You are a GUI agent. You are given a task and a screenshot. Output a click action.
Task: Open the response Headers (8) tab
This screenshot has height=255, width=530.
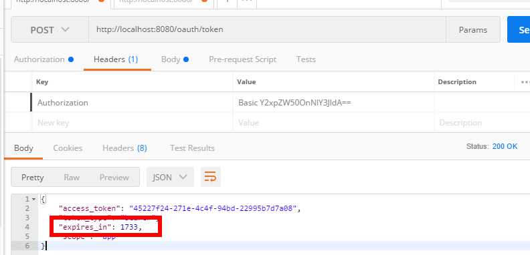(124, 148)
